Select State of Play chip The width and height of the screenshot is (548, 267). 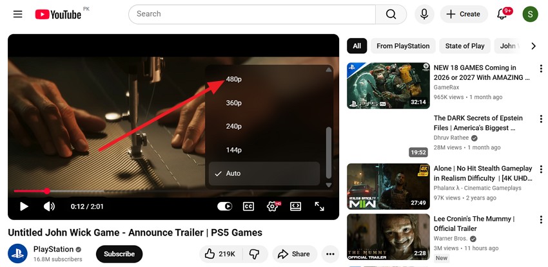[465, 46]
